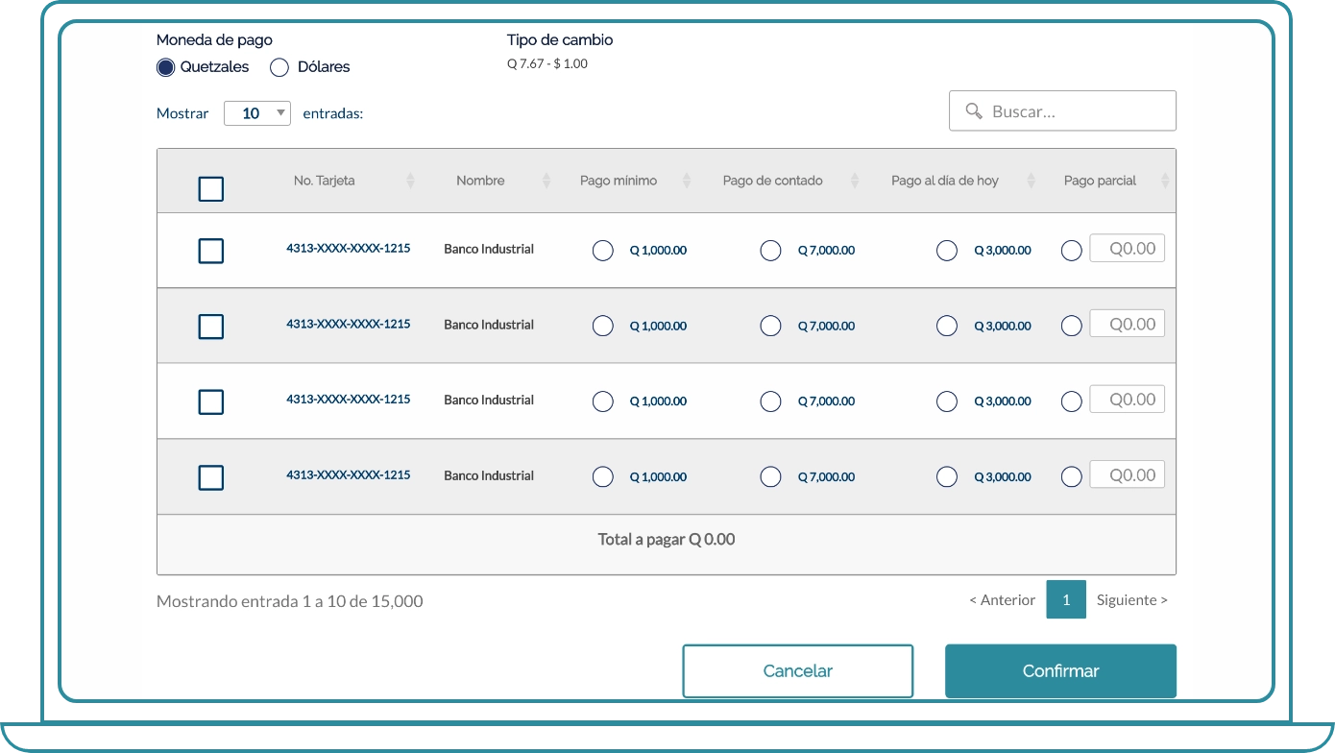The height and width of the screenshot is (753, 1335).
Task: Click the Confirmar button
Action: pos(1061,671)
